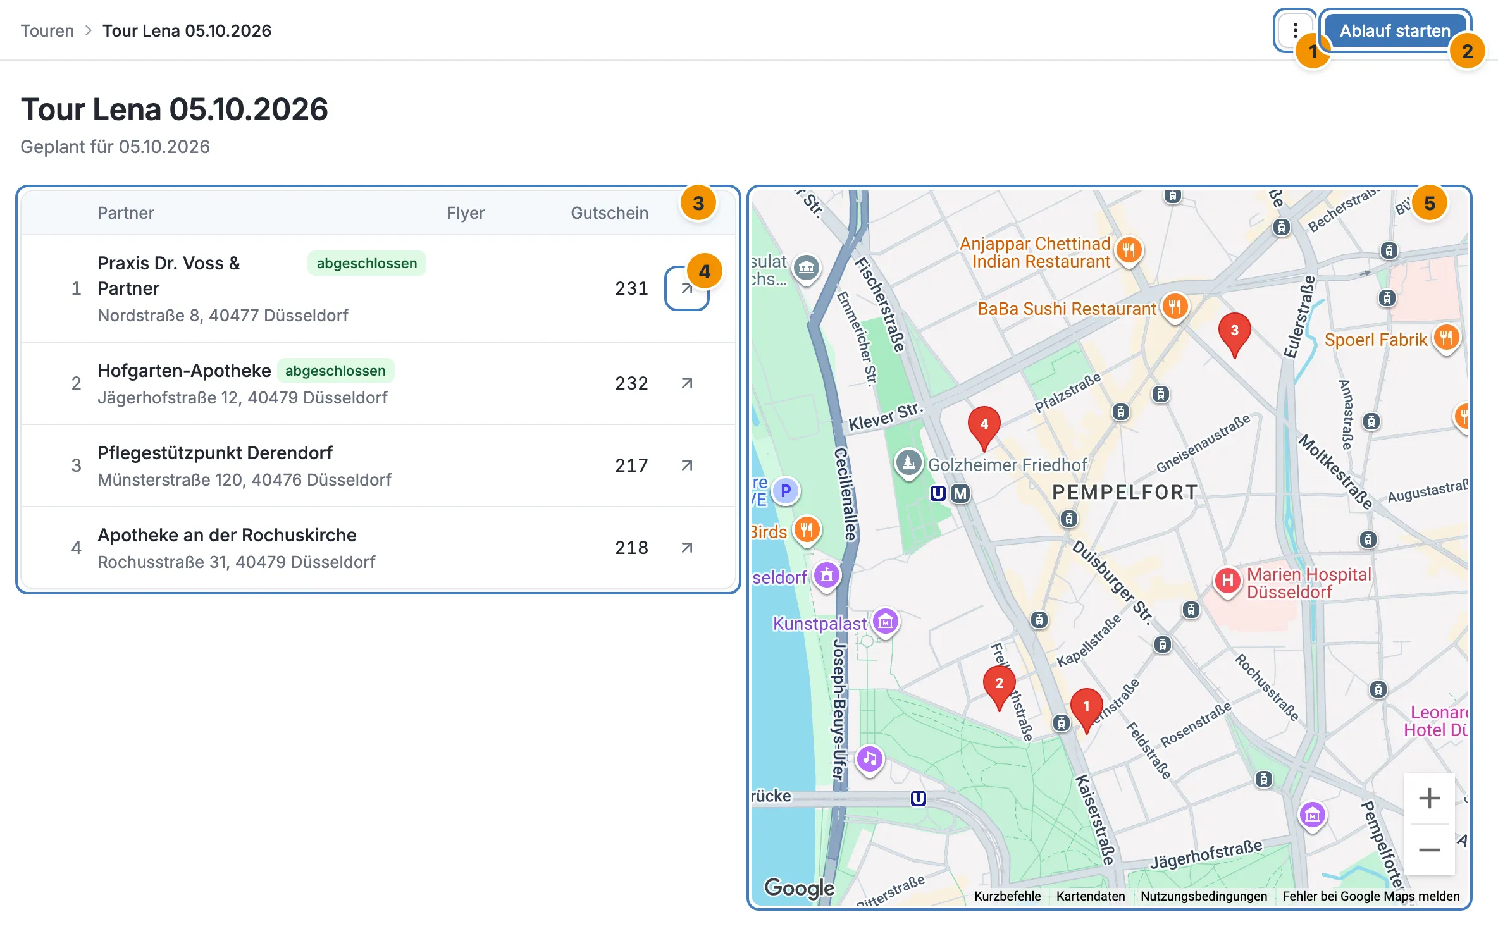Viewport: 1498px width, 936px height.
Task: Click abgeschlossen badge on Hofgarten-Apotheke
Action: click(335, 371)
